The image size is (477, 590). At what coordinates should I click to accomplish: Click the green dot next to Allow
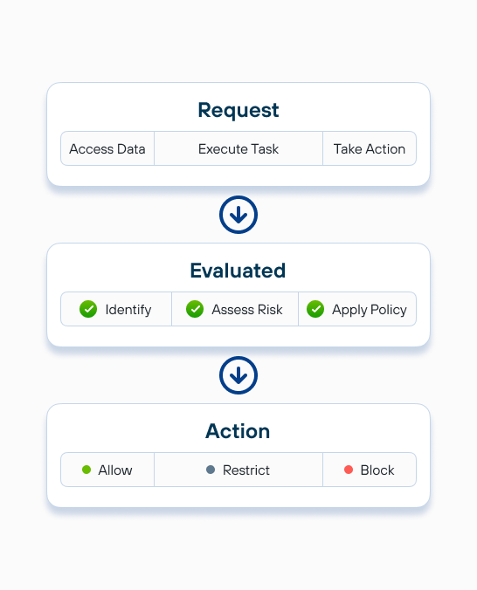click(x=86, y=470)
